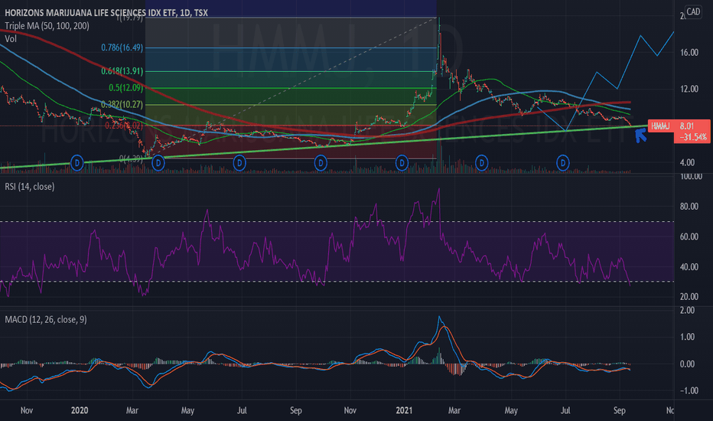713x421 pixels.
Task: Click the 1.00 MACD axis label
Action: coord(687,338)
